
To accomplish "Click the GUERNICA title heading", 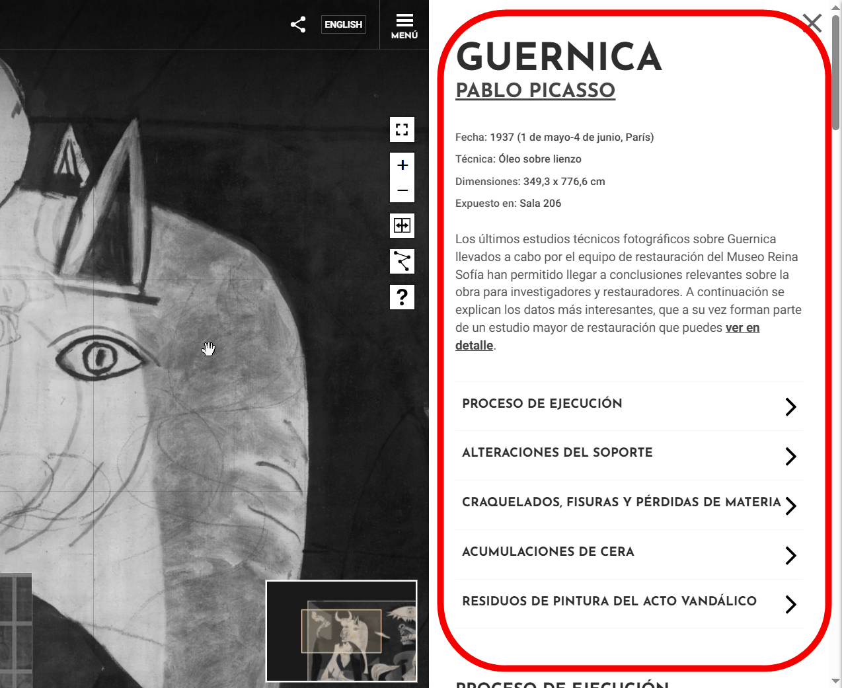I will point(559,57).
